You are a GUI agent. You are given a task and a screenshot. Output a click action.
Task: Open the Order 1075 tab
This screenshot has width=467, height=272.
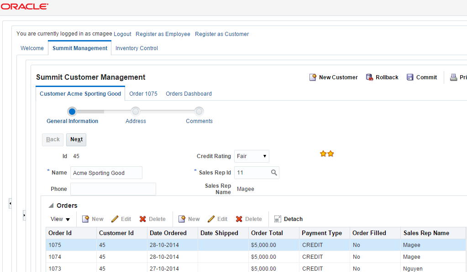143,94
